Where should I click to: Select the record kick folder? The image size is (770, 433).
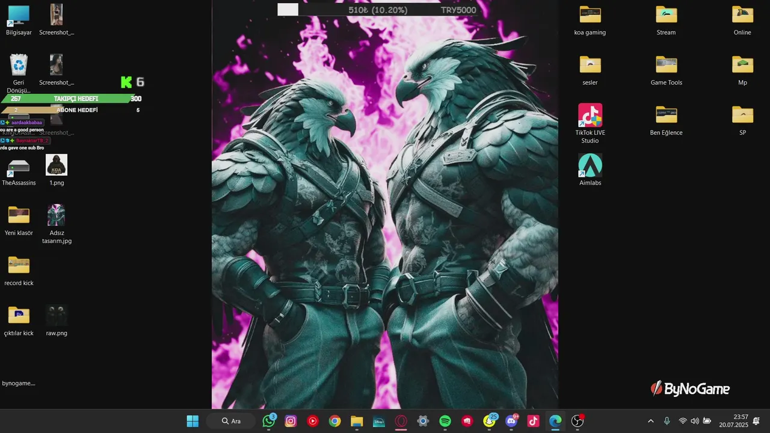(19, 271)
